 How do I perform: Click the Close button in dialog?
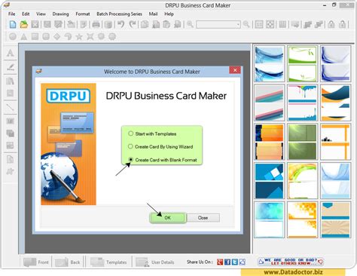coord(203,218)
